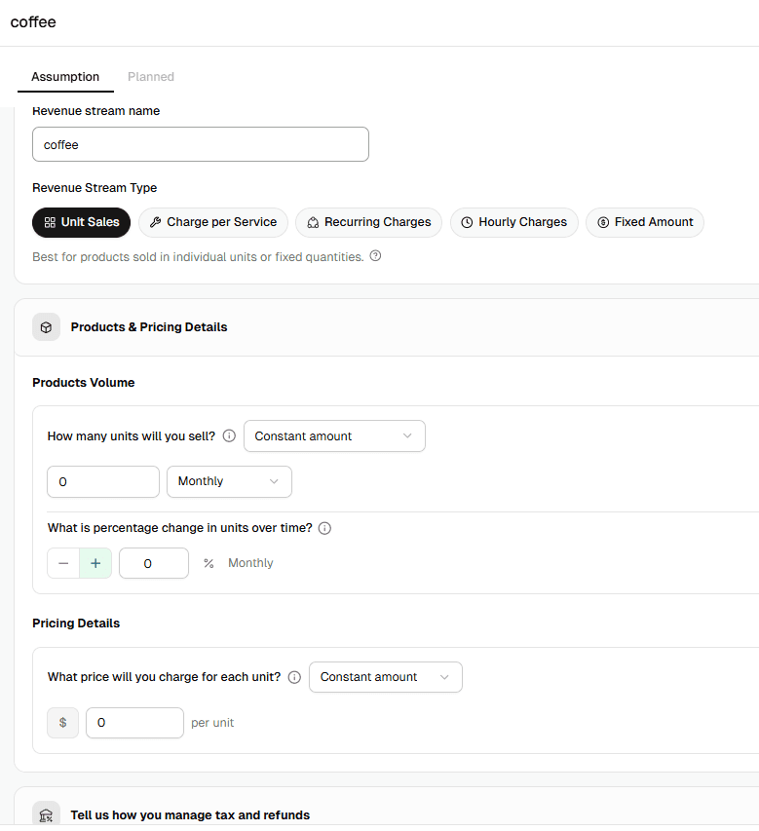Click the Products & Pricing Details header
Viewport: 759px width, 831px height.
click(x=386, y=327)
